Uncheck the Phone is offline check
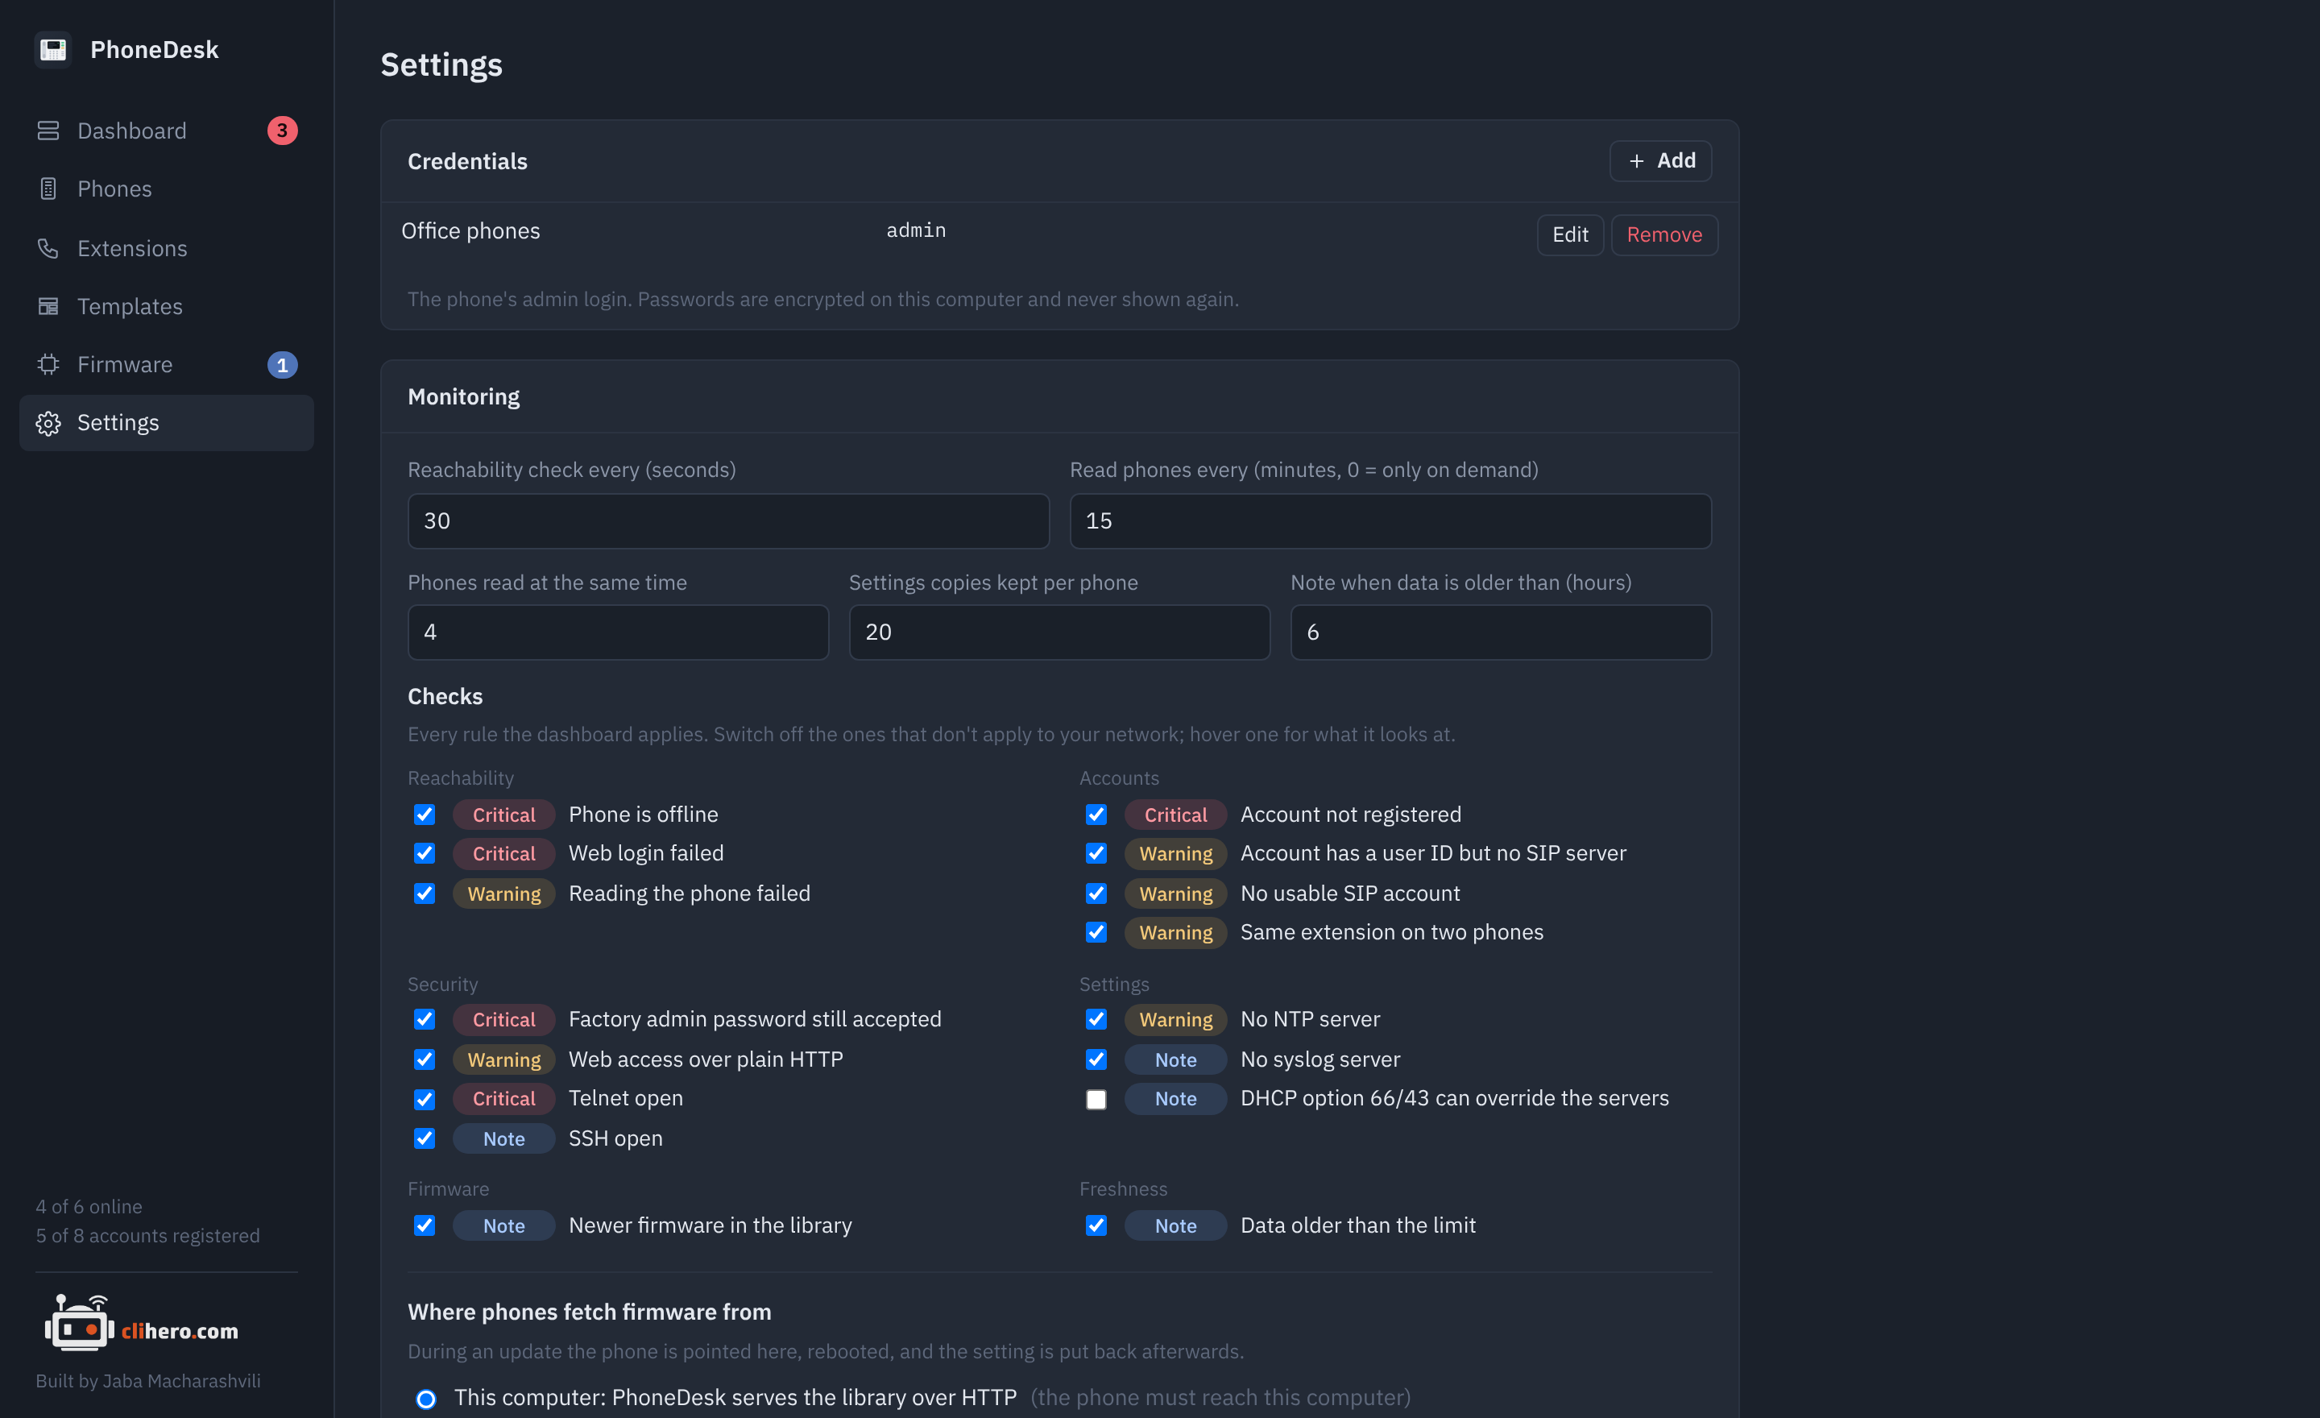Screen dimensions: 2320x1418 425,815
